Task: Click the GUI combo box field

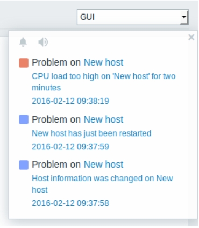Action: pos(133,17)
